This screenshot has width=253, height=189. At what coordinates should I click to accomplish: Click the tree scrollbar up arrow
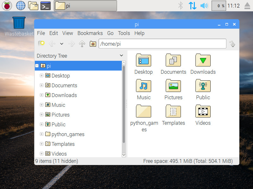coord(124,63)
